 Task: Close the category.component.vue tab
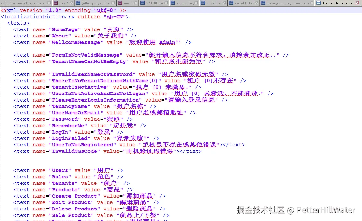pyautogui.click(x=312, y=3)
